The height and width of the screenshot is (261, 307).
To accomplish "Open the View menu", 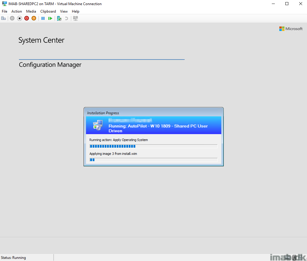I will click(64, 11).
